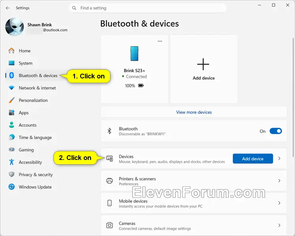Click the Connected status text

136,76
